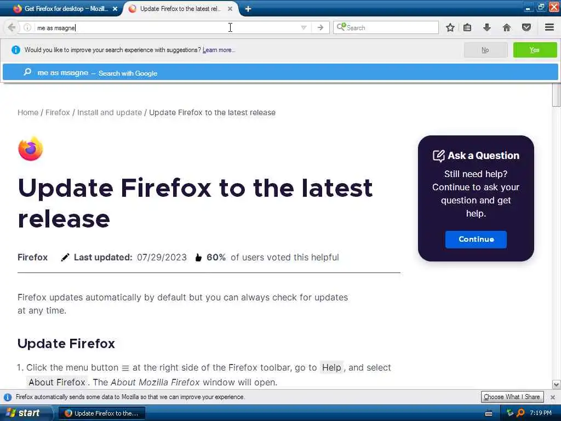The image size is (561, 421).
Task: Open the Downloads arrow icon
Action: coord(486,27)
